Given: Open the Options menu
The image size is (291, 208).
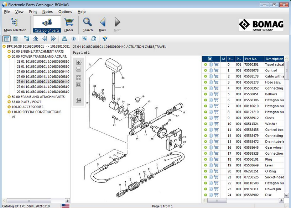Looking at the screenshot, I should (x=65, y=11).
